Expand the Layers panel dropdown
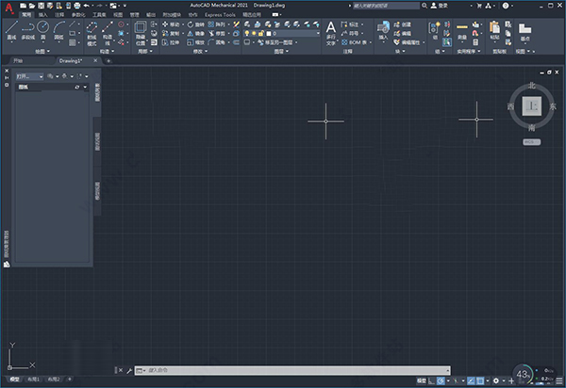Image resolution: width=566 pixels, height=388 pixels. (x=281, y=52)
